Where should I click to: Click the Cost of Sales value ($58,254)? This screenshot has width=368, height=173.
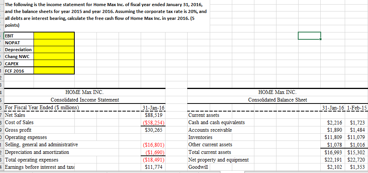(x=154, y=123)
